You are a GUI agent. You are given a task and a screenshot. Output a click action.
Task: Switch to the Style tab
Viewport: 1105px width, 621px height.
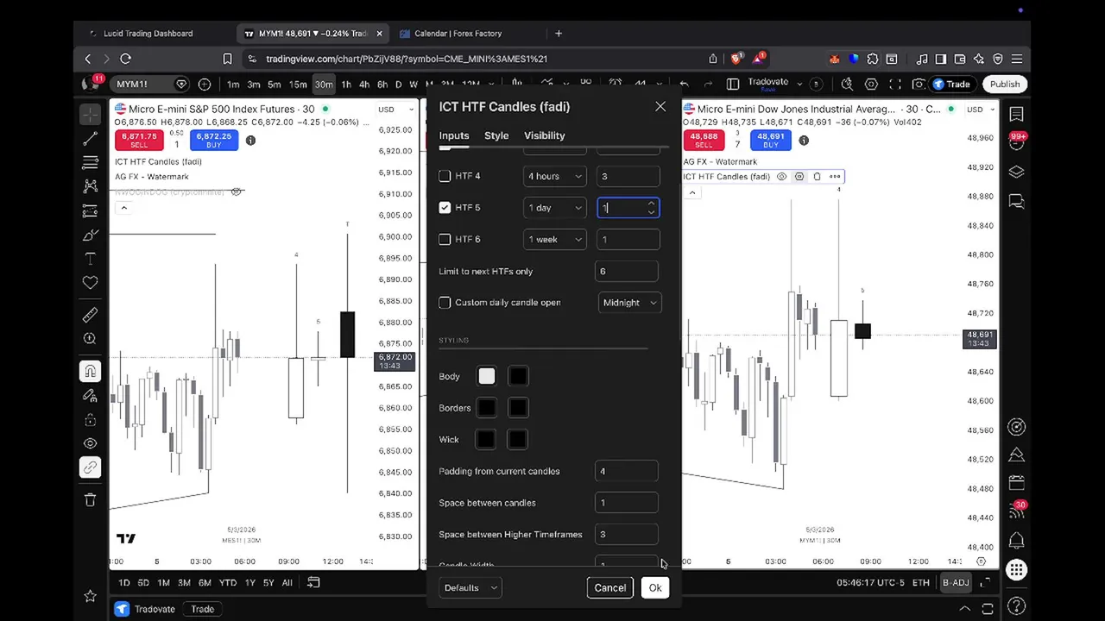[x=496, y=135]
